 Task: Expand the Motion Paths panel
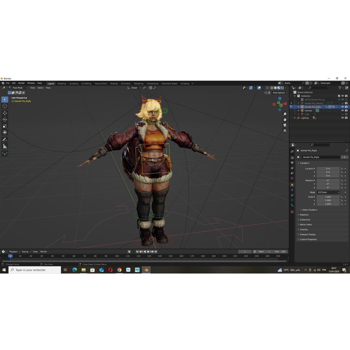306,225
